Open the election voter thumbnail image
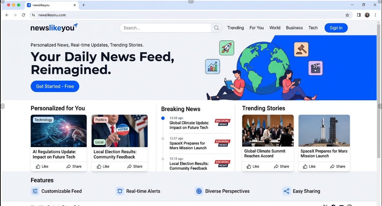This screenshot has width=382, height=206. click(x=120, y=131)
